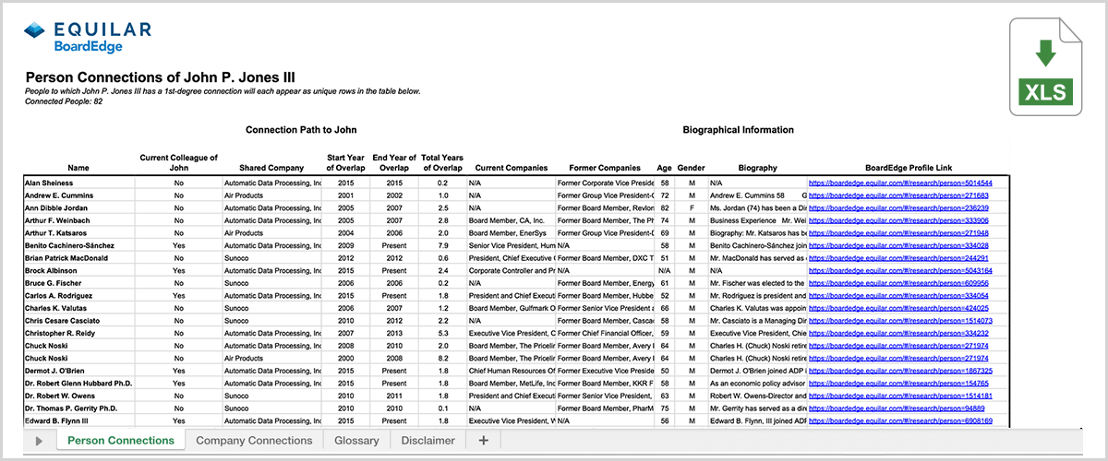Click the Total Years of Overlap header

coord(442,163)
